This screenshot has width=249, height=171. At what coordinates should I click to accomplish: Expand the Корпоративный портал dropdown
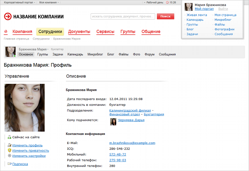tap(20, 2)
